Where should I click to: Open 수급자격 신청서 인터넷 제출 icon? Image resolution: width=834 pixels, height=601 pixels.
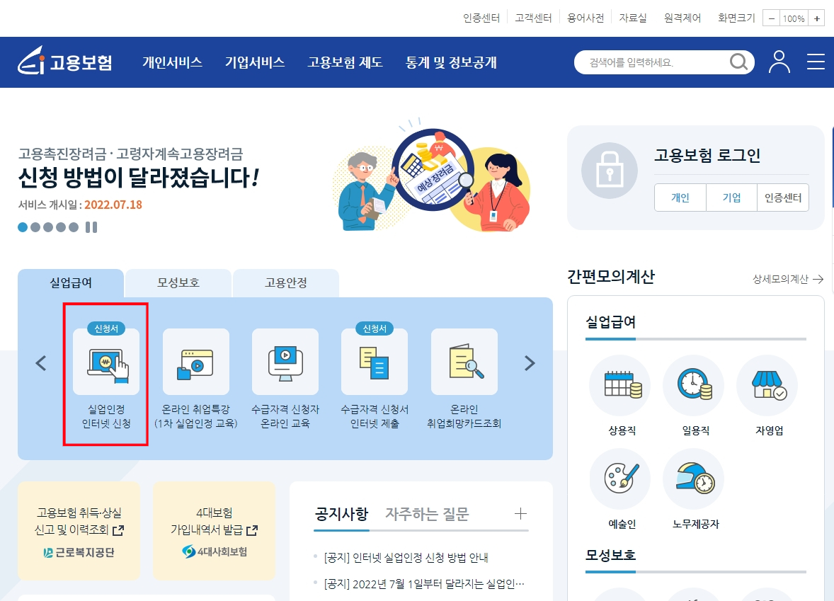click(375, 362)
